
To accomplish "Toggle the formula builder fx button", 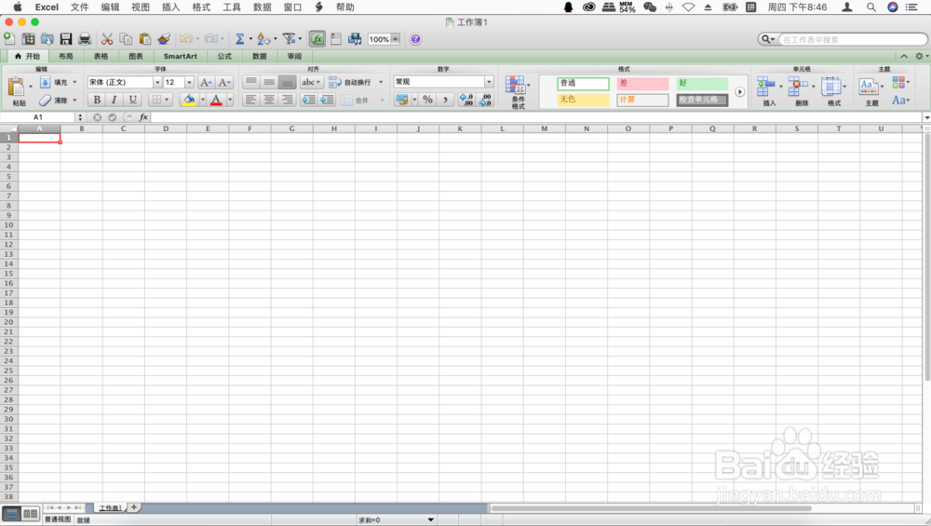I will (317, 38).
